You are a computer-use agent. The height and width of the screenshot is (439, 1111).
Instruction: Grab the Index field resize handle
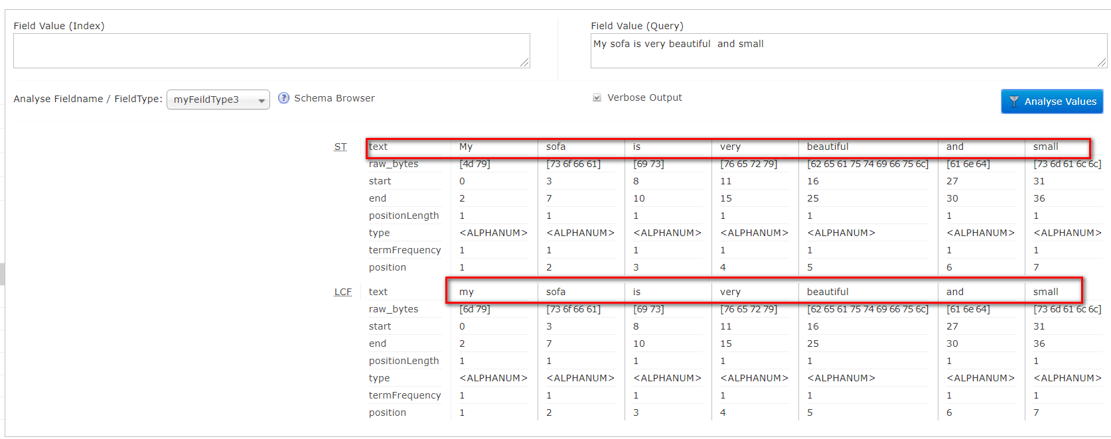(524, 62)
